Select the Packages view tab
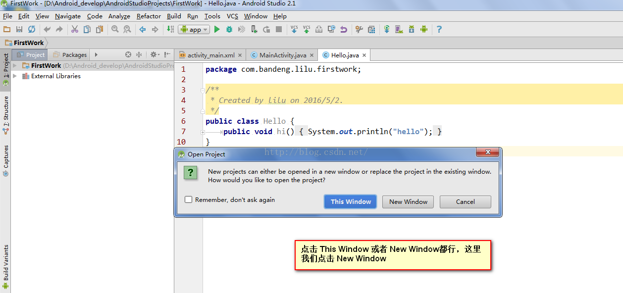This screenshot has height=293, width=623. (70, 55)
